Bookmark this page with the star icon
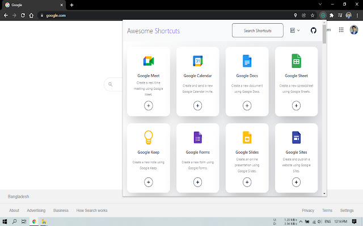Image resolution: width=363 pixels, height=226 pixels. pyautogui.click(x=313, y=15)
